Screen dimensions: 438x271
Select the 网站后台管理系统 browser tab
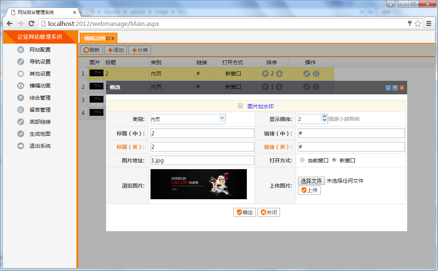(x=42, y=12)
